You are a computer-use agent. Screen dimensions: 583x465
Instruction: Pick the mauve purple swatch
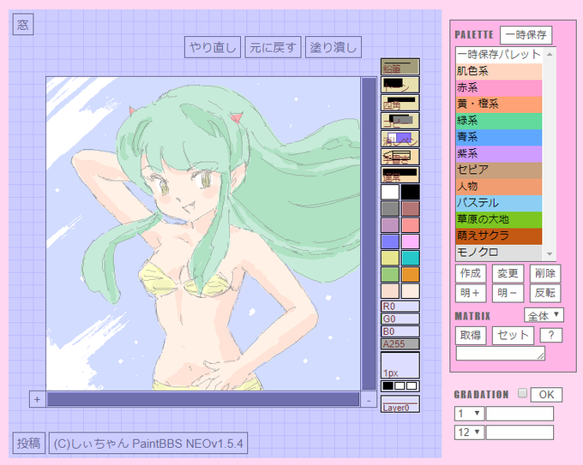click(x=390, y=225)
